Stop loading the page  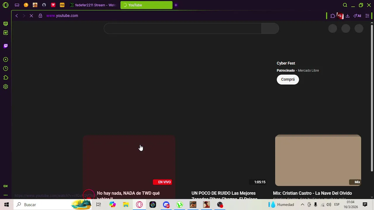(x=31, y=16)
